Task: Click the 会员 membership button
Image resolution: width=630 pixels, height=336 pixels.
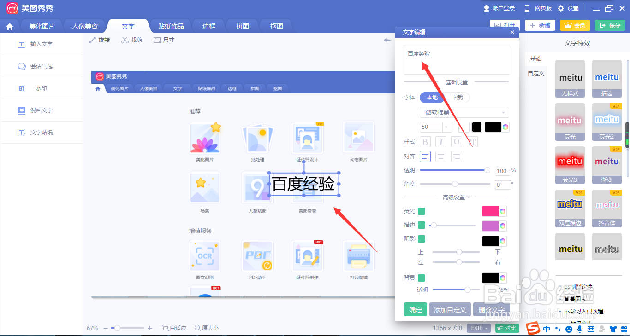Action: pos(575,25)
